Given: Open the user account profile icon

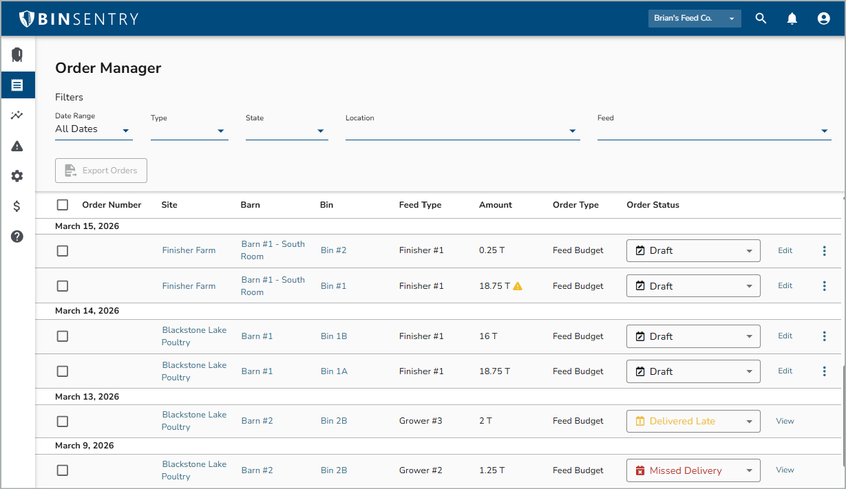Looking at the screenshot, I should (823, 19).
